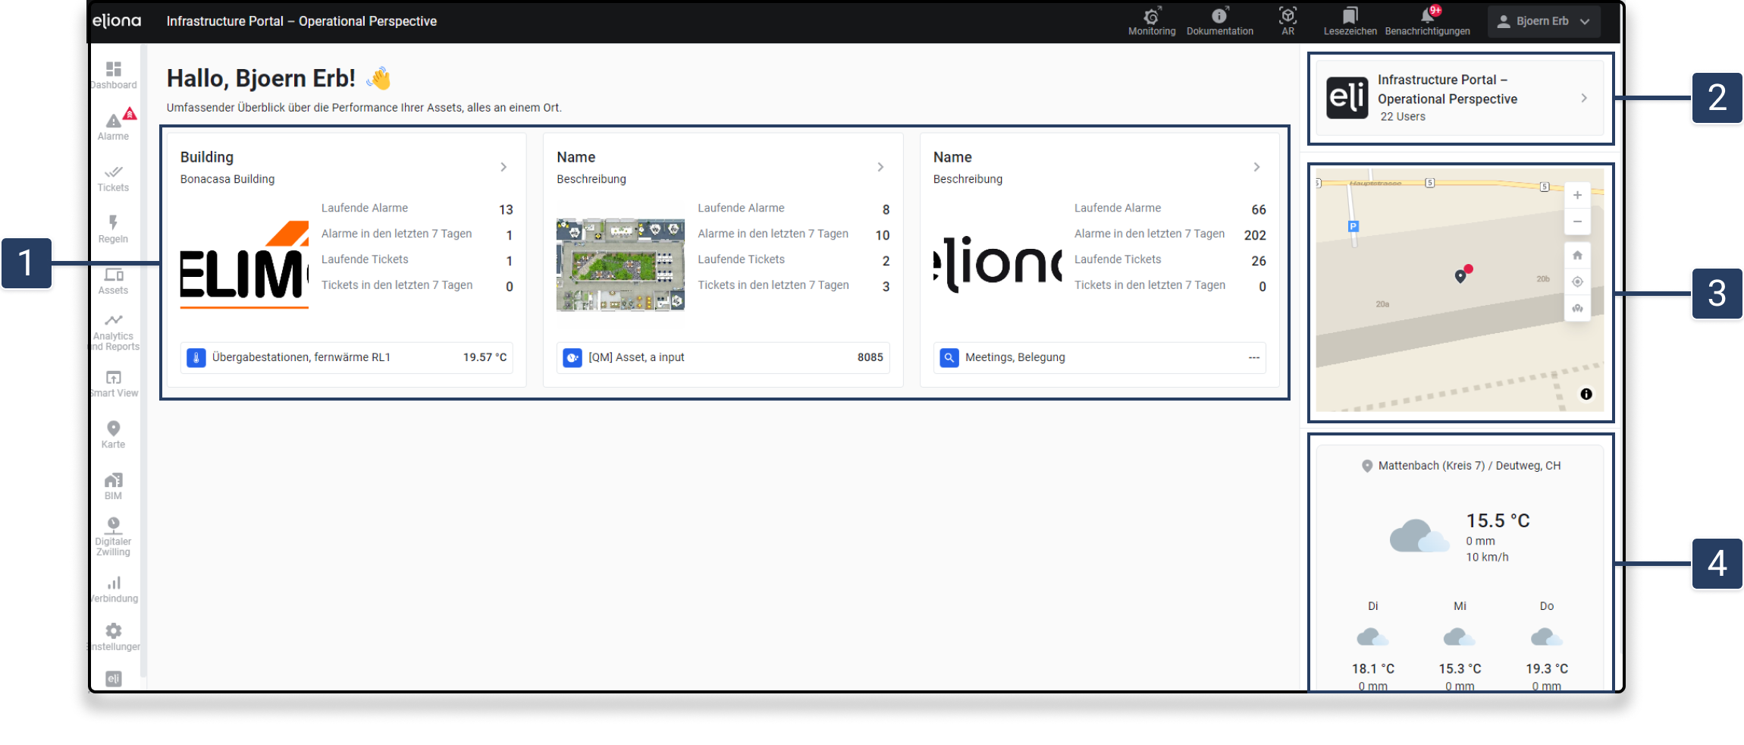Reset the map with home button
The height and width of the screenshot is (745, 1744).
click(1577, 256)
